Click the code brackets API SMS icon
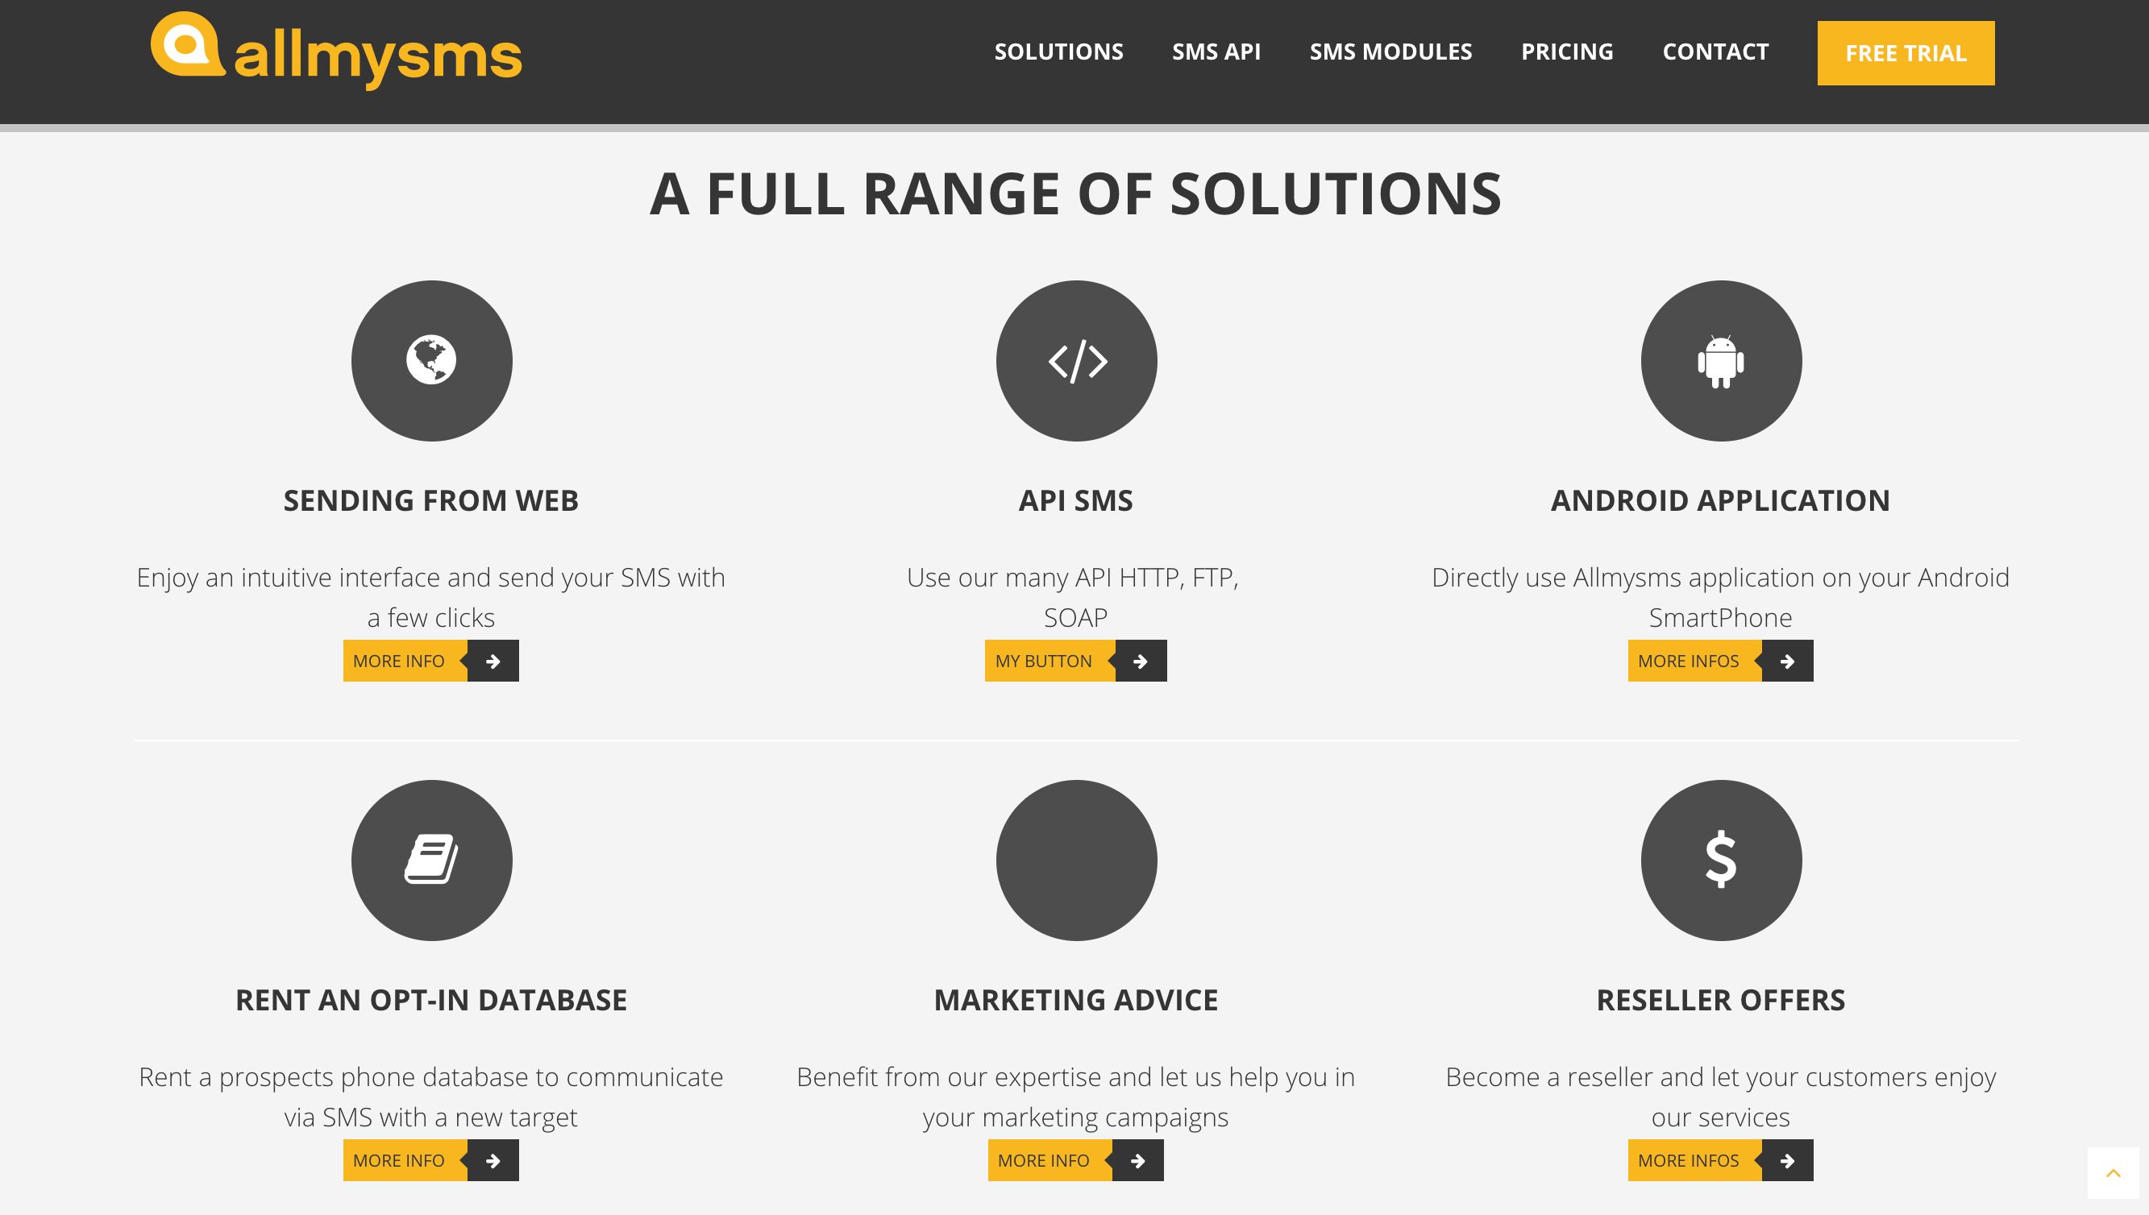2149x1215 pixels. pos(1076,360)
